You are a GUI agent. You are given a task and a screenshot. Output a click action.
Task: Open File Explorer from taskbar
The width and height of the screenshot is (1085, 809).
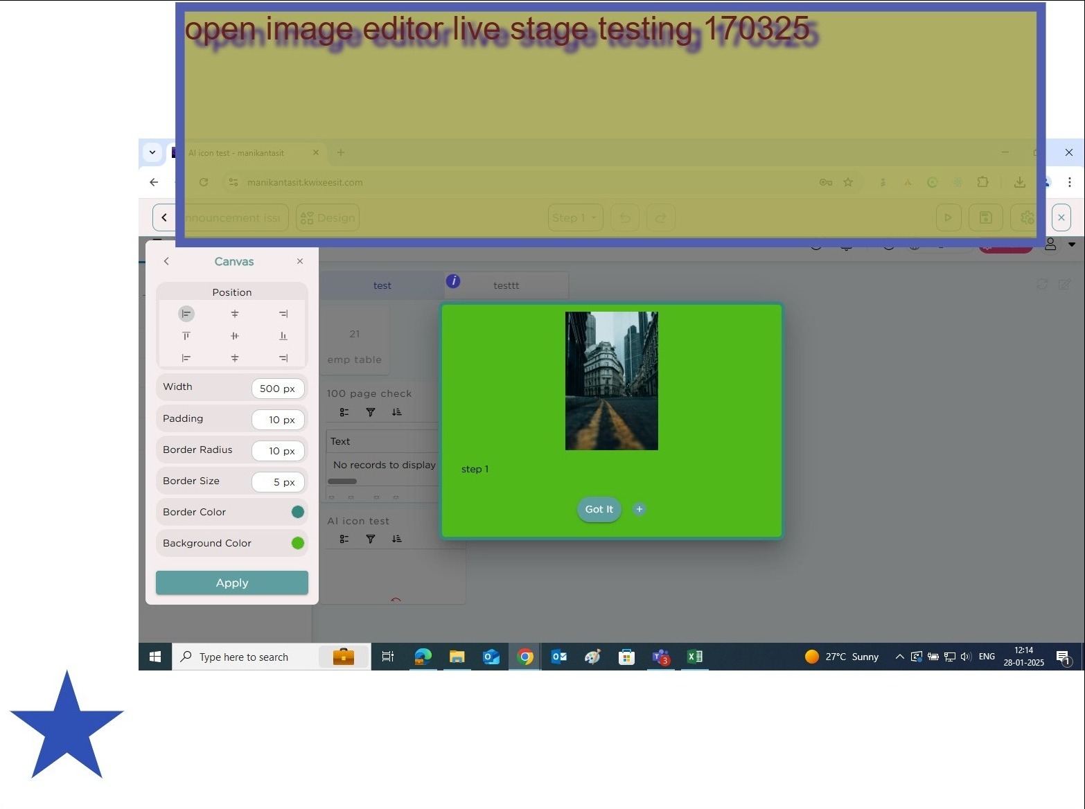point(457,657)
